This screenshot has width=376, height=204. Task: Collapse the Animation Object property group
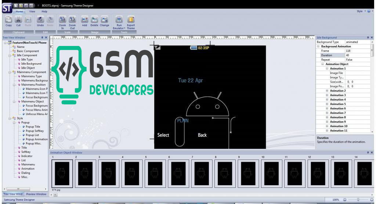[x=322, y=64]
